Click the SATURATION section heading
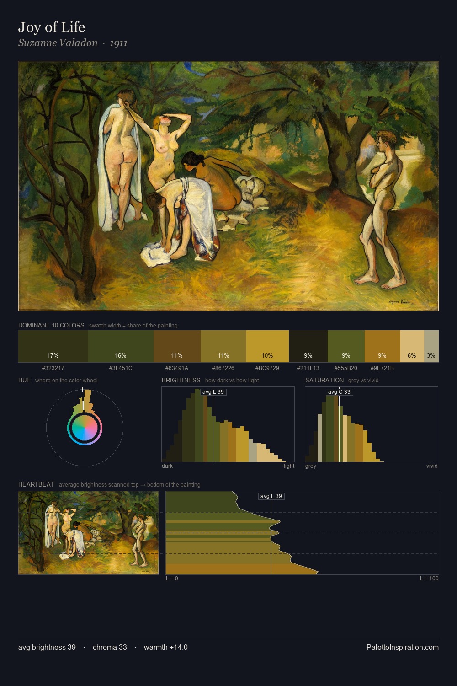457x686 pixels. (324, 380)
